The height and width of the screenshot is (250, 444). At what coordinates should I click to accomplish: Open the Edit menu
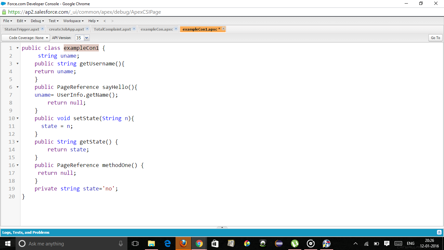point(21,21)
